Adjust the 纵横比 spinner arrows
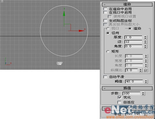Image resolution: width=155 pixels, height=119 pixels. [141, 70]
